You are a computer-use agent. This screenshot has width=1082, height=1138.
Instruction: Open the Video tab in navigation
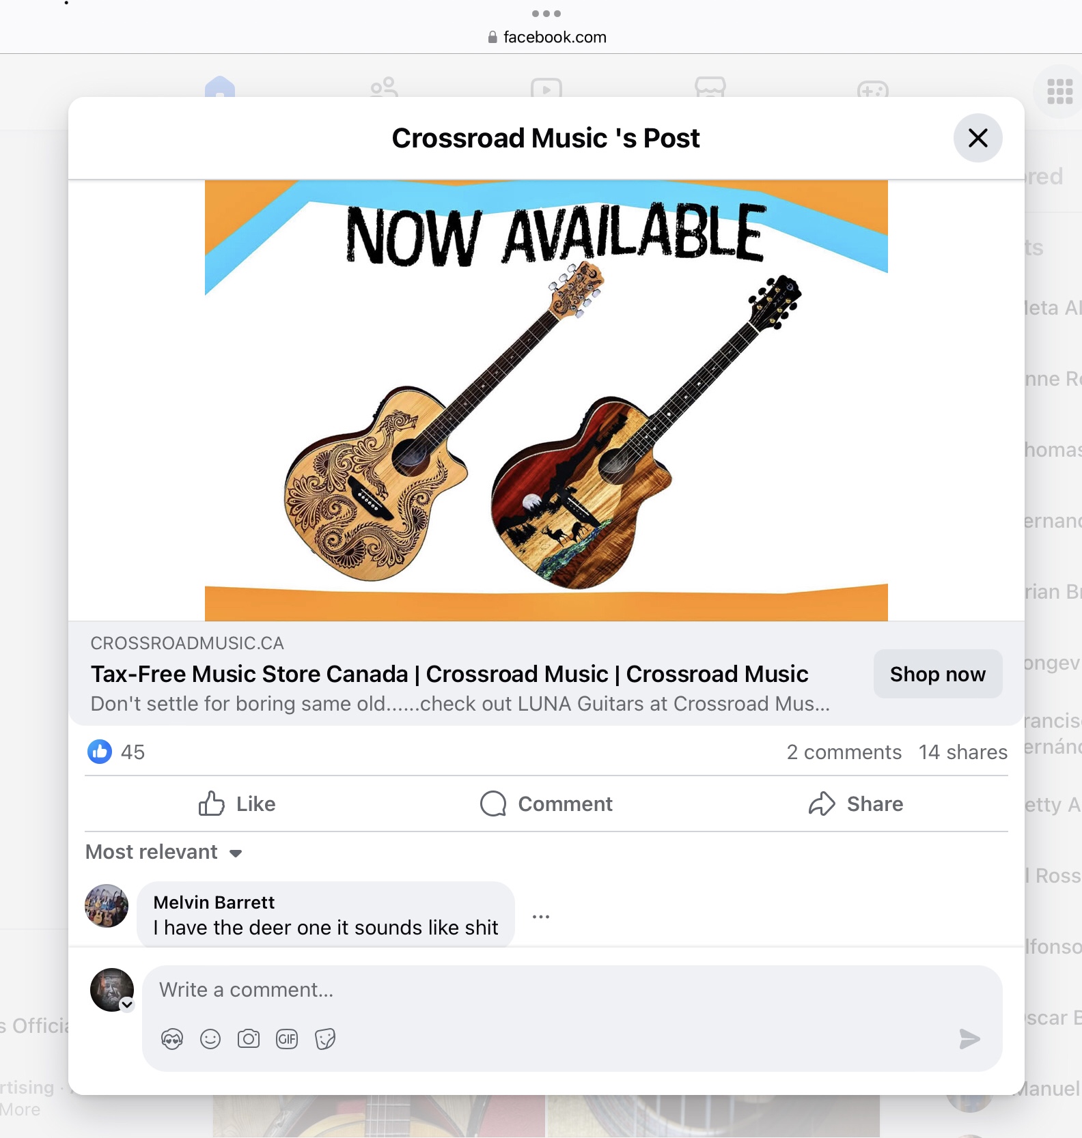point(546,88)
